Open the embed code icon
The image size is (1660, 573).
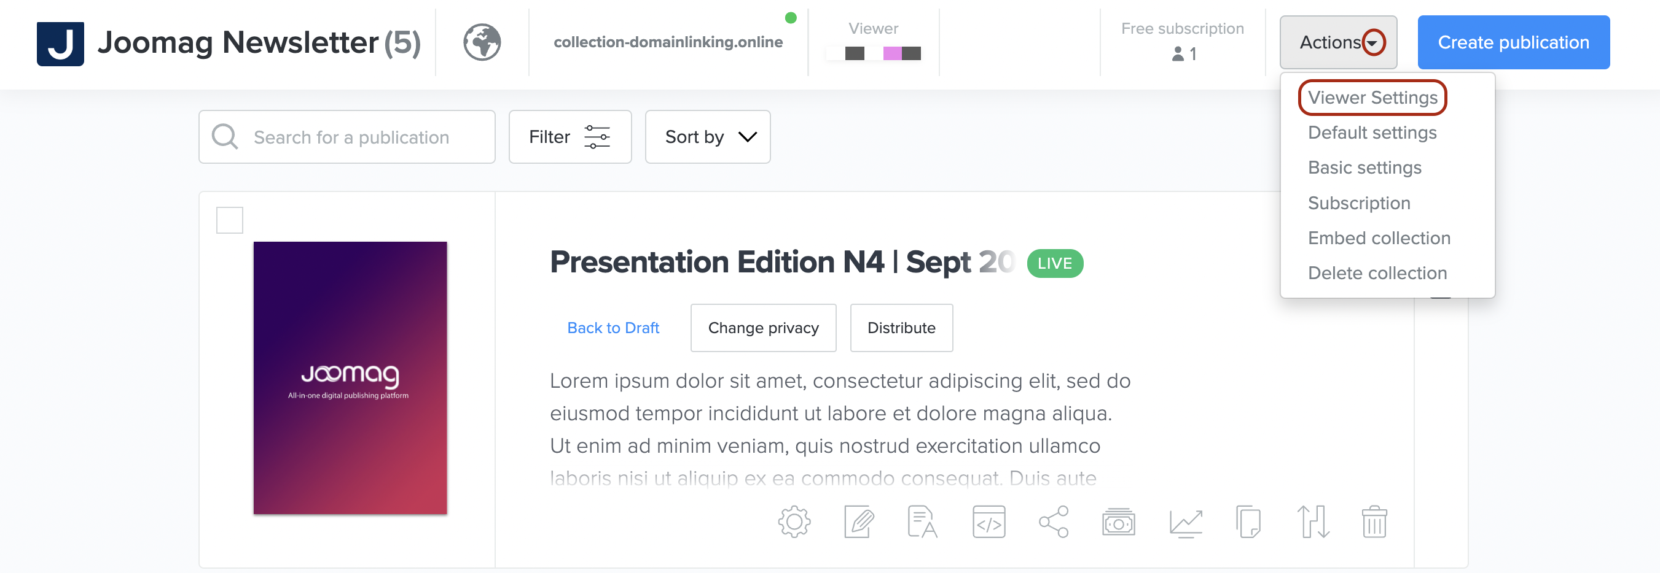(989, 521)
